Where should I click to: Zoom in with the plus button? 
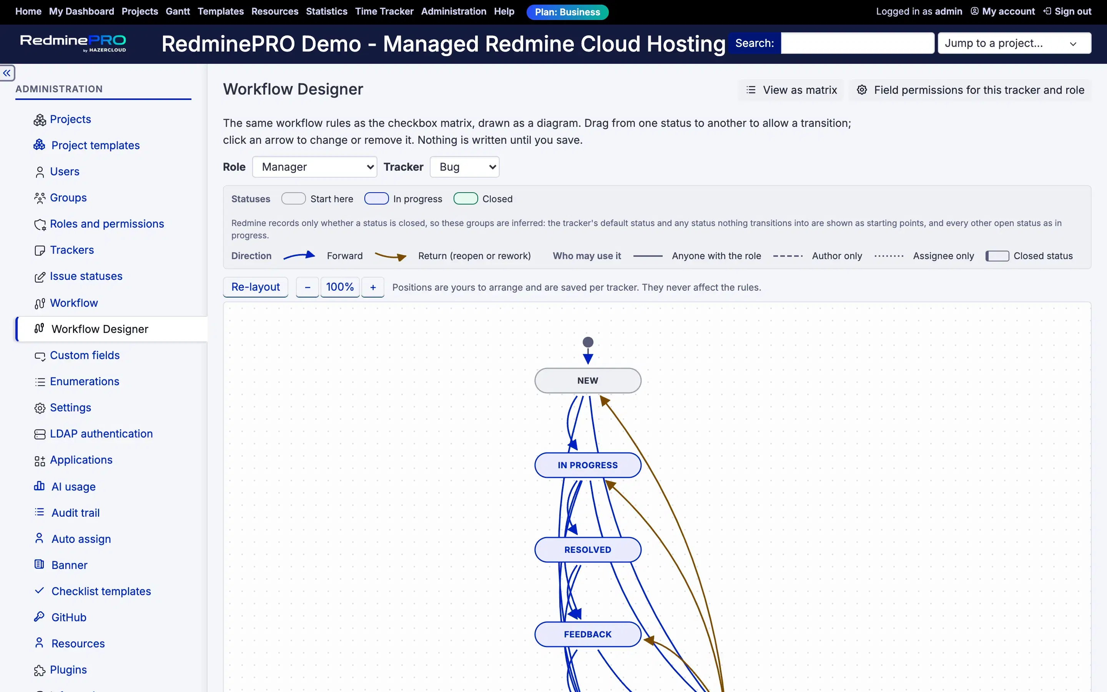click(373, 287)
